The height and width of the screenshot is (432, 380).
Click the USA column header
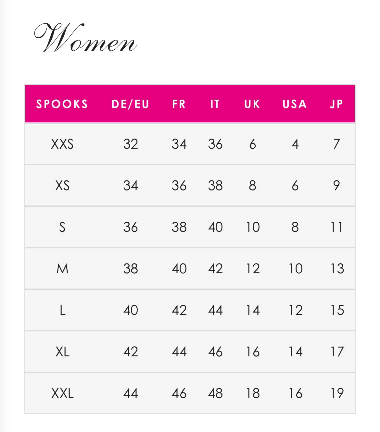295,104
